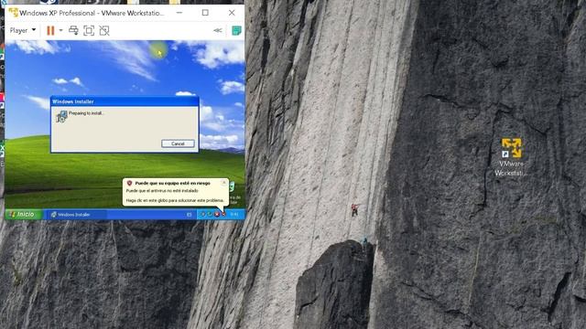Minimize the VMware Player window

tap(179, 13)
